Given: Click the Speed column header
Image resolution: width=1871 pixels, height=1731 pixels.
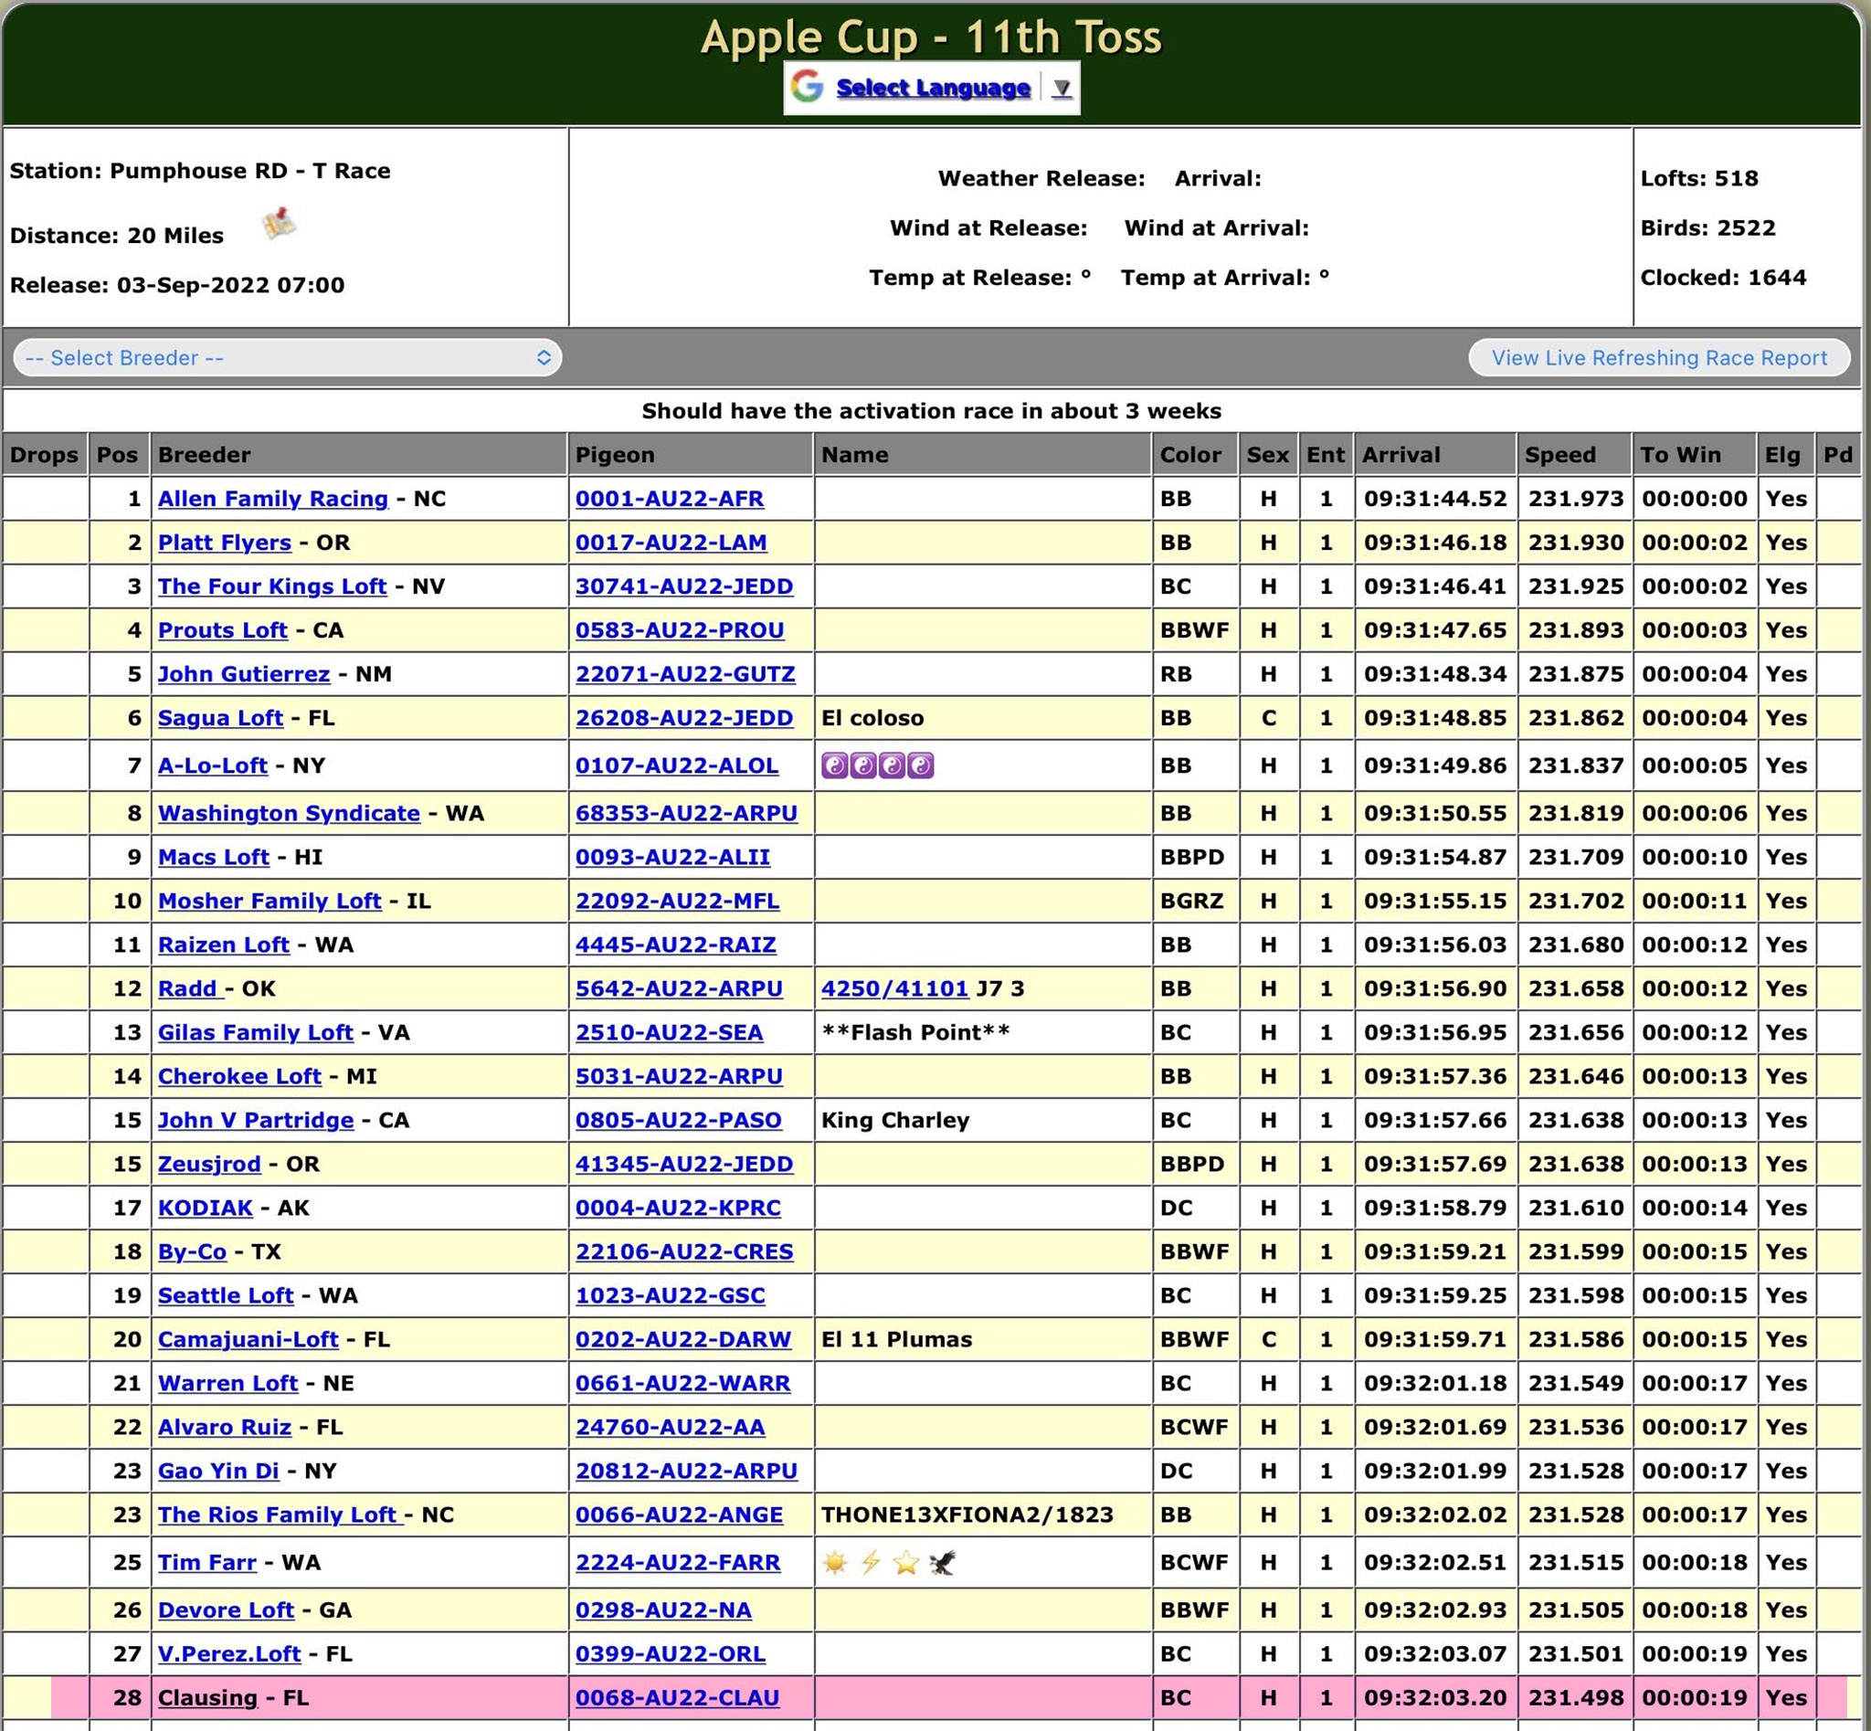Looking at the screenshot, I should point(1560,454).
